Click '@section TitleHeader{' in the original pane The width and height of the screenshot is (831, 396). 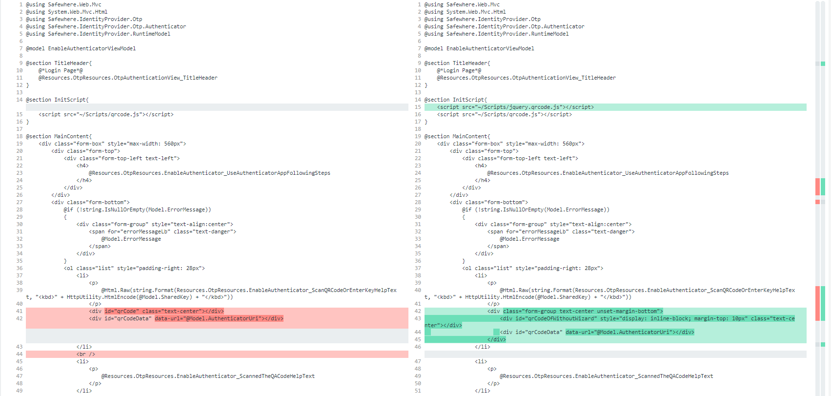59,63
